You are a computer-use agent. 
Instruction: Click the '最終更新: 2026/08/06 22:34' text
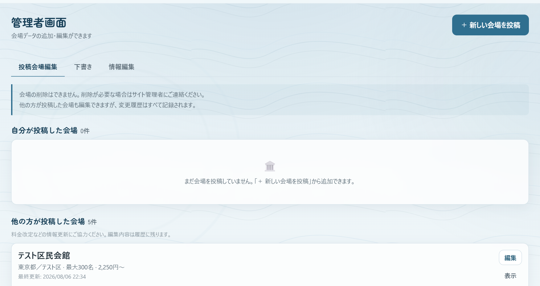(52, 276)
